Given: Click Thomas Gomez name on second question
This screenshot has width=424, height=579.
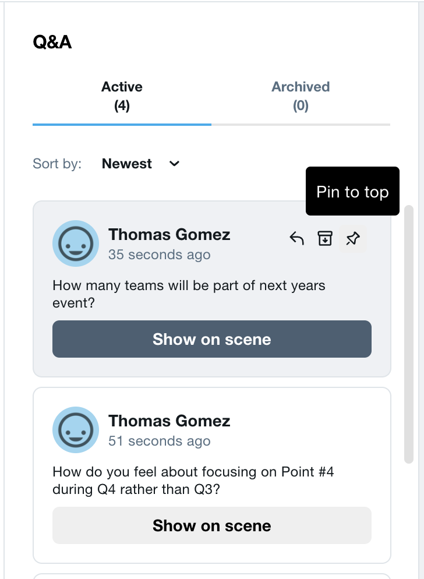Looking at the screenshot, I should [169, 421].
